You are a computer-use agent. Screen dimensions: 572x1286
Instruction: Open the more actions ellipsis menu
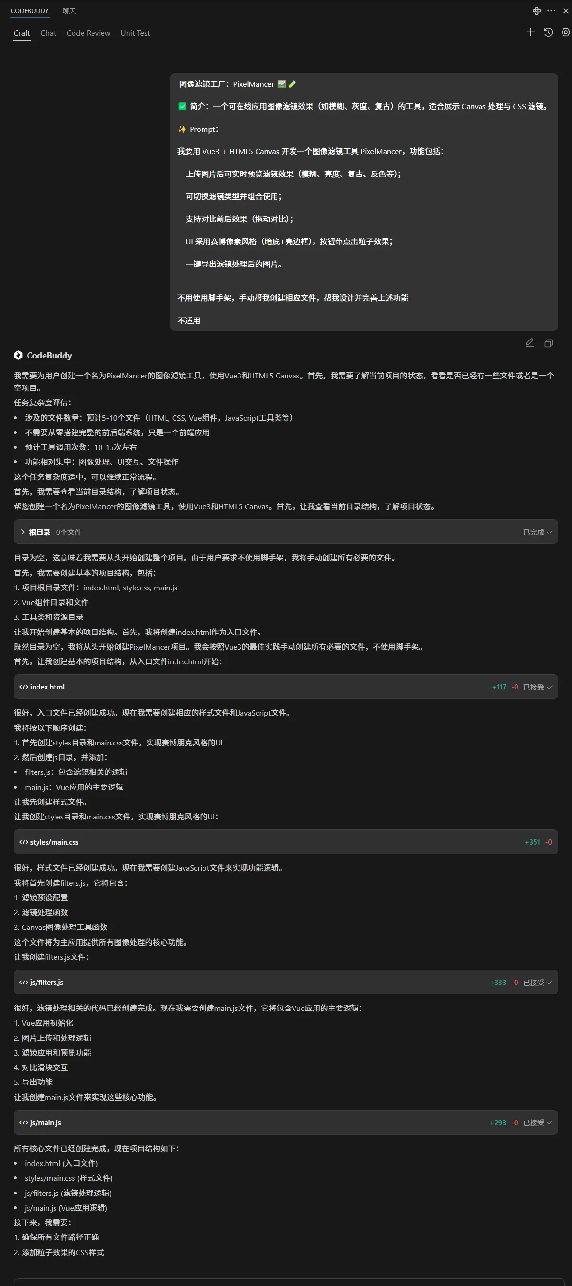551,10
